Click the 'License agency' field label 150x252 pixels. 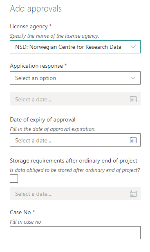[29, 26]
